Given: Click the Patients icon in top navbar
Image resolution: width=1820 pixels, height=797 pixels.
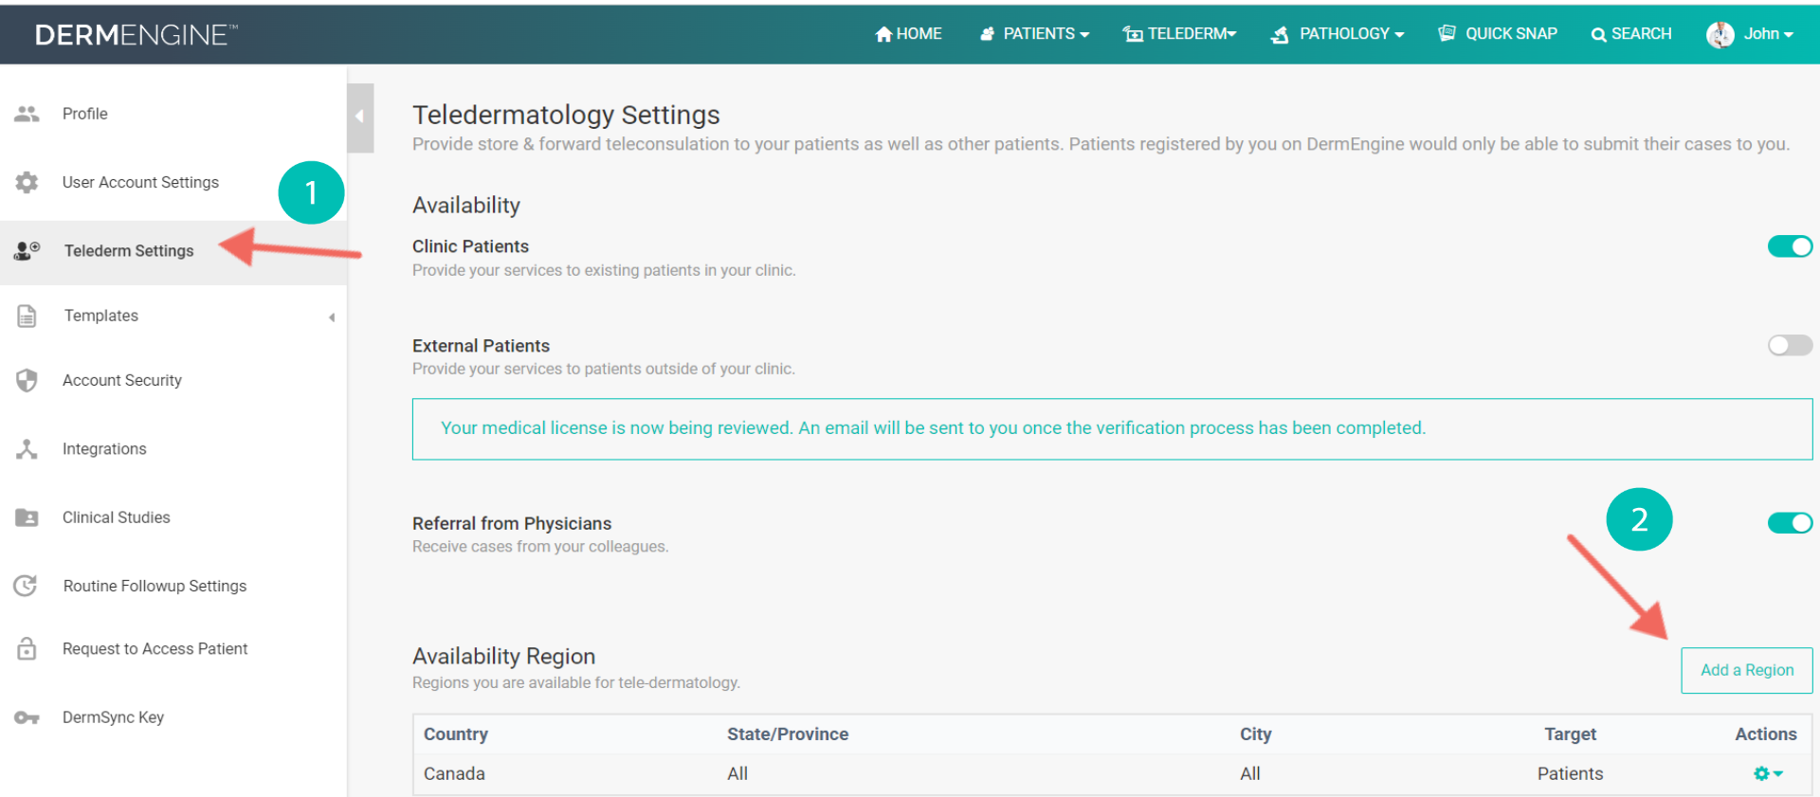Looking at the screenshot, I should [x=988, y=34].
